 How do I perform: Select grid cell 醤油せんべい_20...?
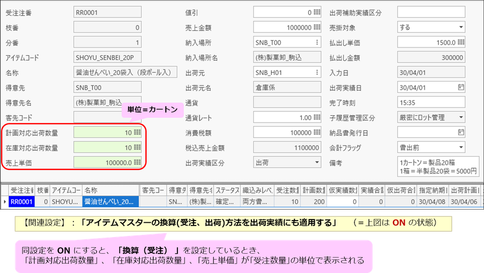click(x=110, y=202)
